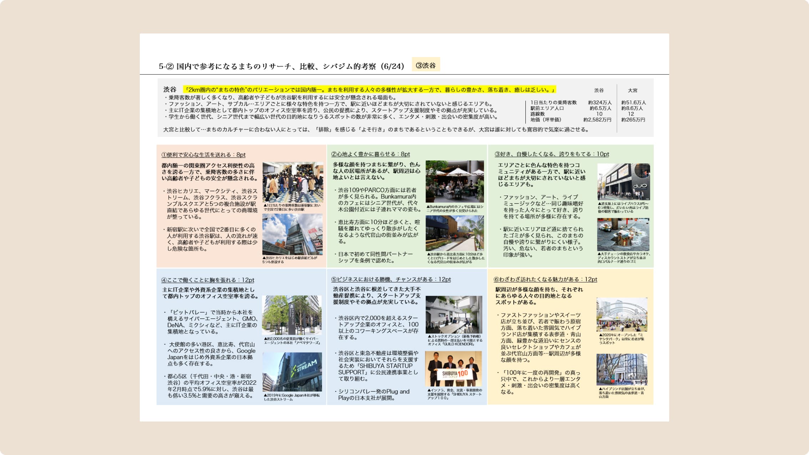809x455 pixels.
Task: Click the street garbage photo
Action: coord(623,234)
